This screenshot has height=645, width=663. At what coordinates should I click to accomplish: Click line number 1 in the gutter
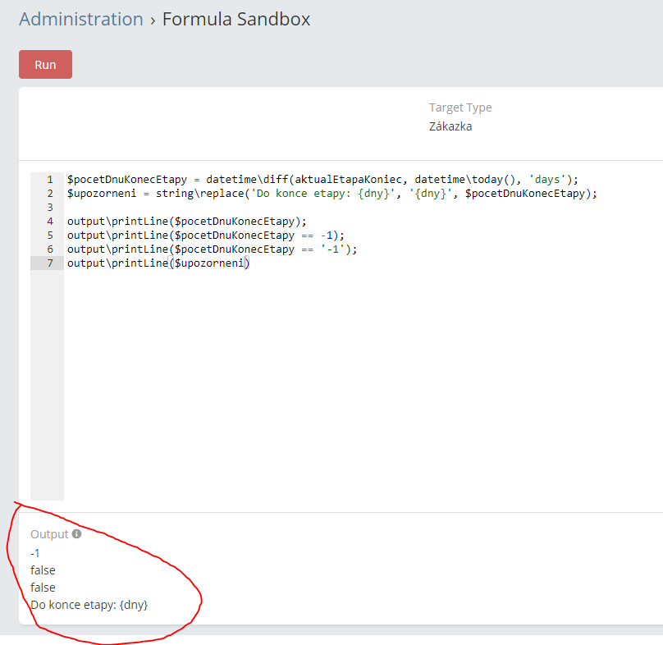click(49, 180)
